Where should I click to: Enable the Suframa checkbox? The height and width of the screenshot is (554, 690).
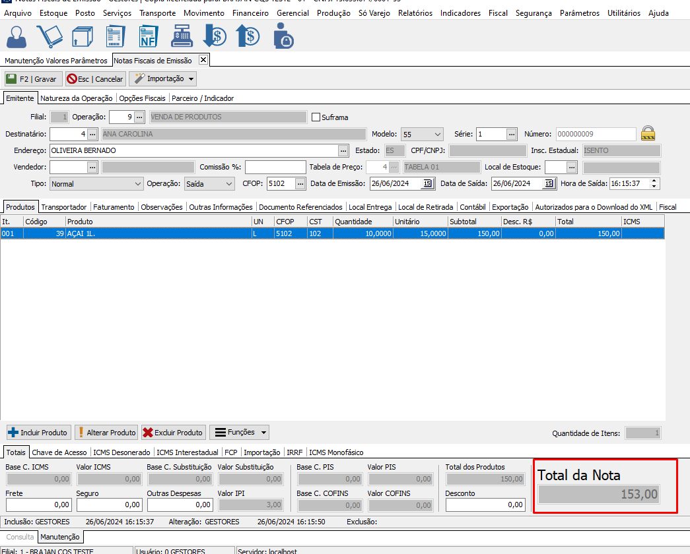[x=316, y=117]
